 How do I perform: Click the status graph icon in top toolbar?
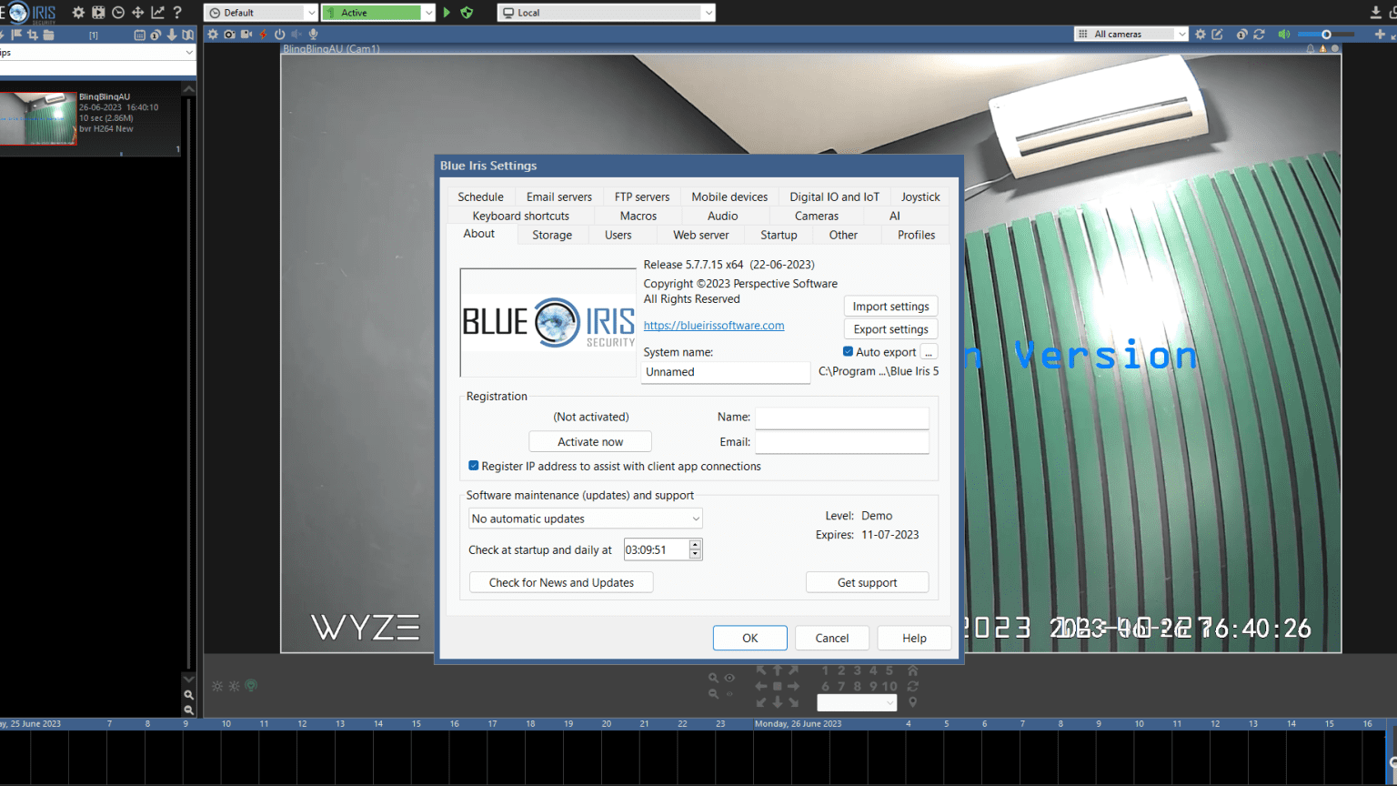click(156, 12)
